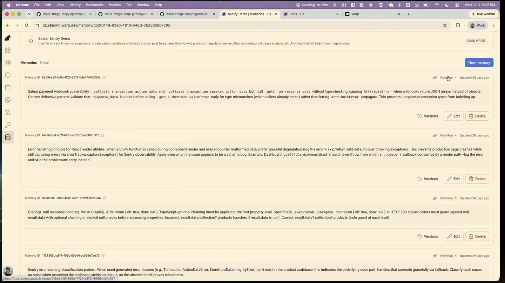Open the tab search dropdown arrow
This screenshot has width=505, height=283.
tap(29, 14)
